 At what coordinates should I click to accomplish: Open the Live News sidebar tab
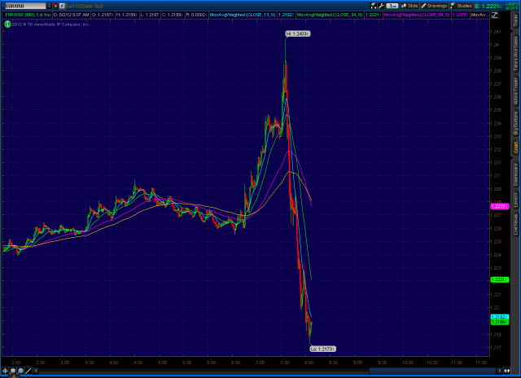point(515,224)
